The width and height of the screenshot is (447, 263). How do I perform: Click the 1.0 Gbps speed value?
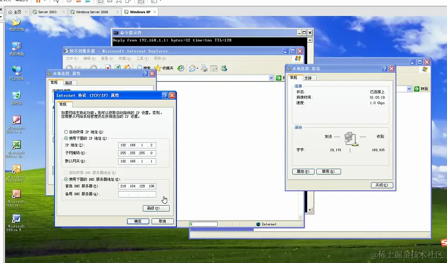click(x=377, y=103)
